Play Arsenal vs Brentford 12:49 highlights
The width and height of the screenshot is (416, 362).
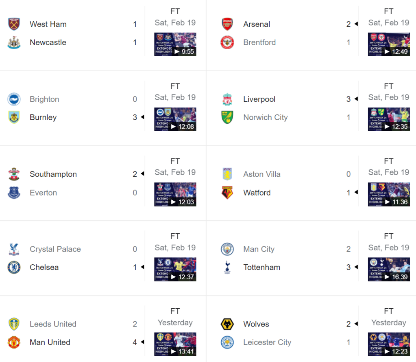point(389,44)
